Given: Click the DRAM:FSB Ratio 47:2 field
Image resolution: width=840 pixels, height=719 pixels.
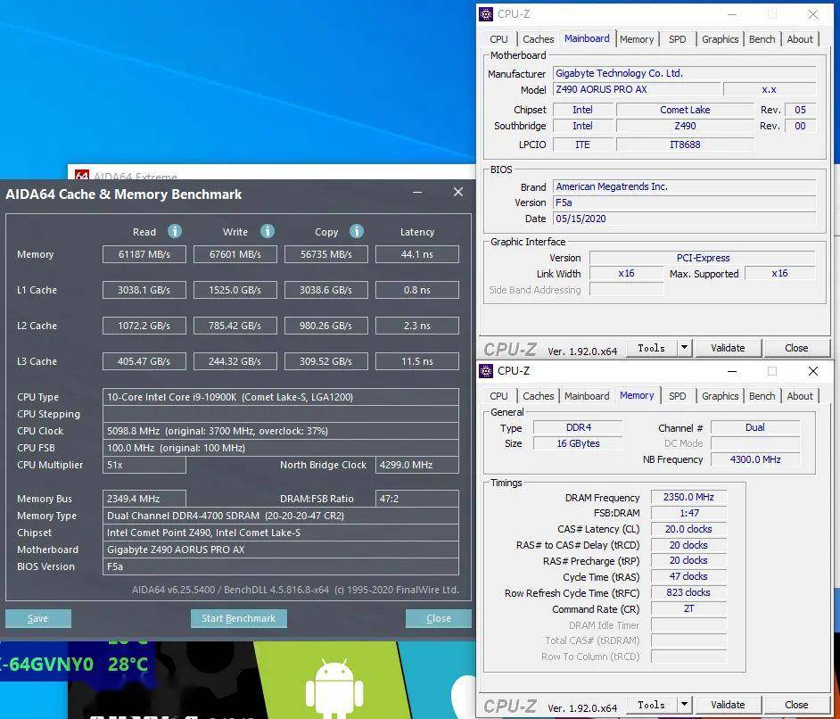Looking at the screenshot, I should click(x=417, y=499).
